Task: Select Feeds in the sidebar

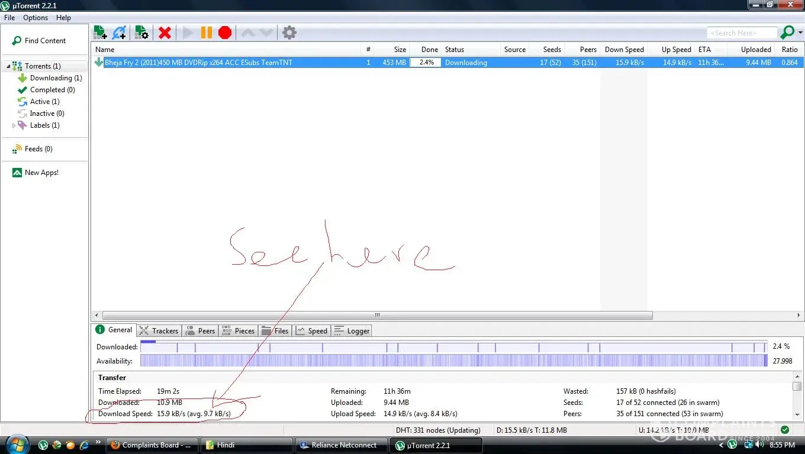Action: coord(38,149)
